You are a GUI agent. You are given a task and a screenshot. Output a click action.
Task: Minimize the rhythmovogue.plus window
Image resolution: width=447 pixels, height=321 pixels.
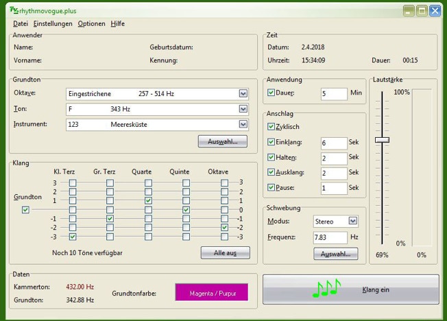click(409, 11)
